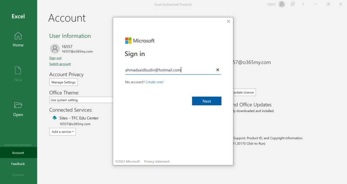The height and width of the screenshot is (184, 347).
Task: Click the feedback speech icon in title bar
Action: pos(292,4)
